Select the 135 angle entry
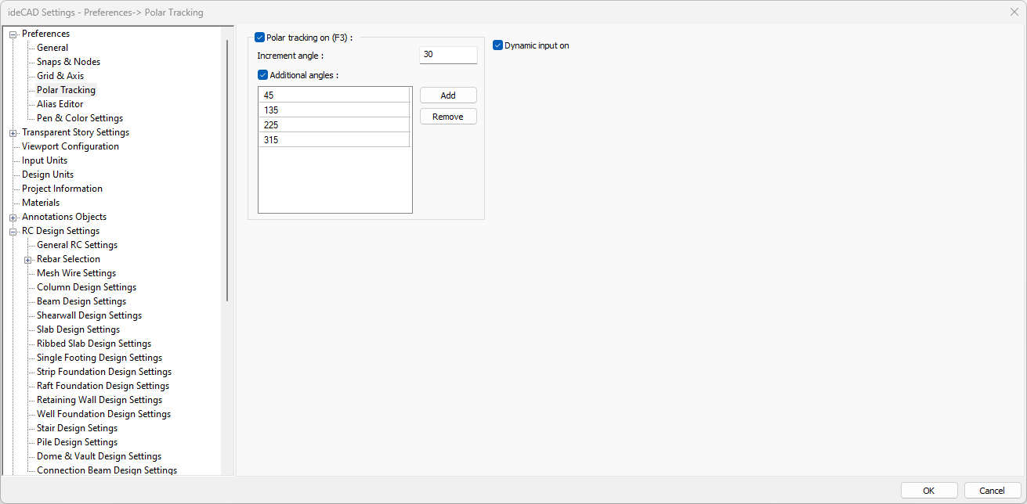Screen dimensions: 1027x504 point(334,110)
